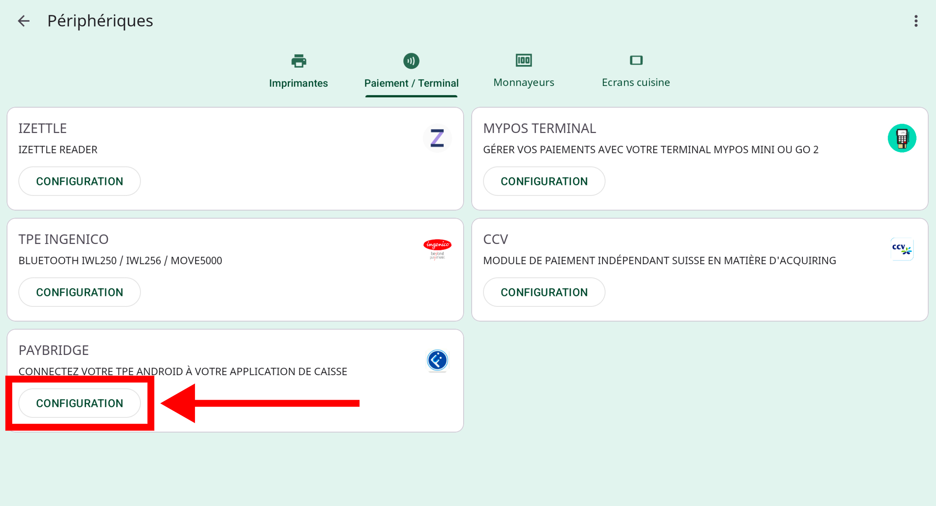936x506 pixels.
Task: Switch to the Imprimantes tab
Action: [298, 83]
